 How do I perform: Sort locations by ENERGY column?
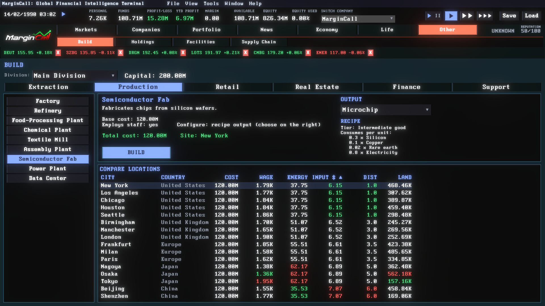[297, 177]
